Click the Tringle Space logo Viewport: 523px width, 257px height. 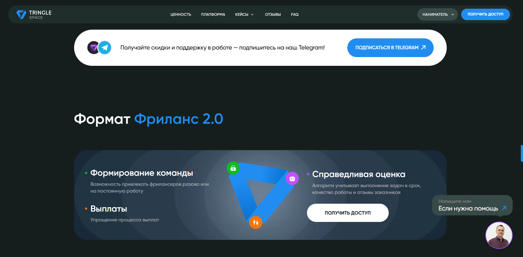point(34,14)
